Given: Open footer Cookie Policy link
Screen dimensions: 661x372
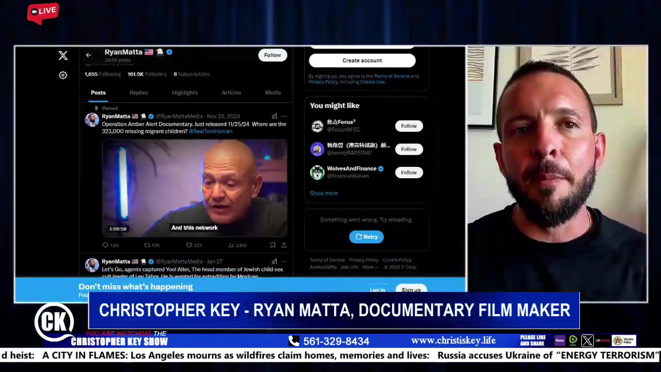Looking at the screenshot, I should click(x=397, y=260).
